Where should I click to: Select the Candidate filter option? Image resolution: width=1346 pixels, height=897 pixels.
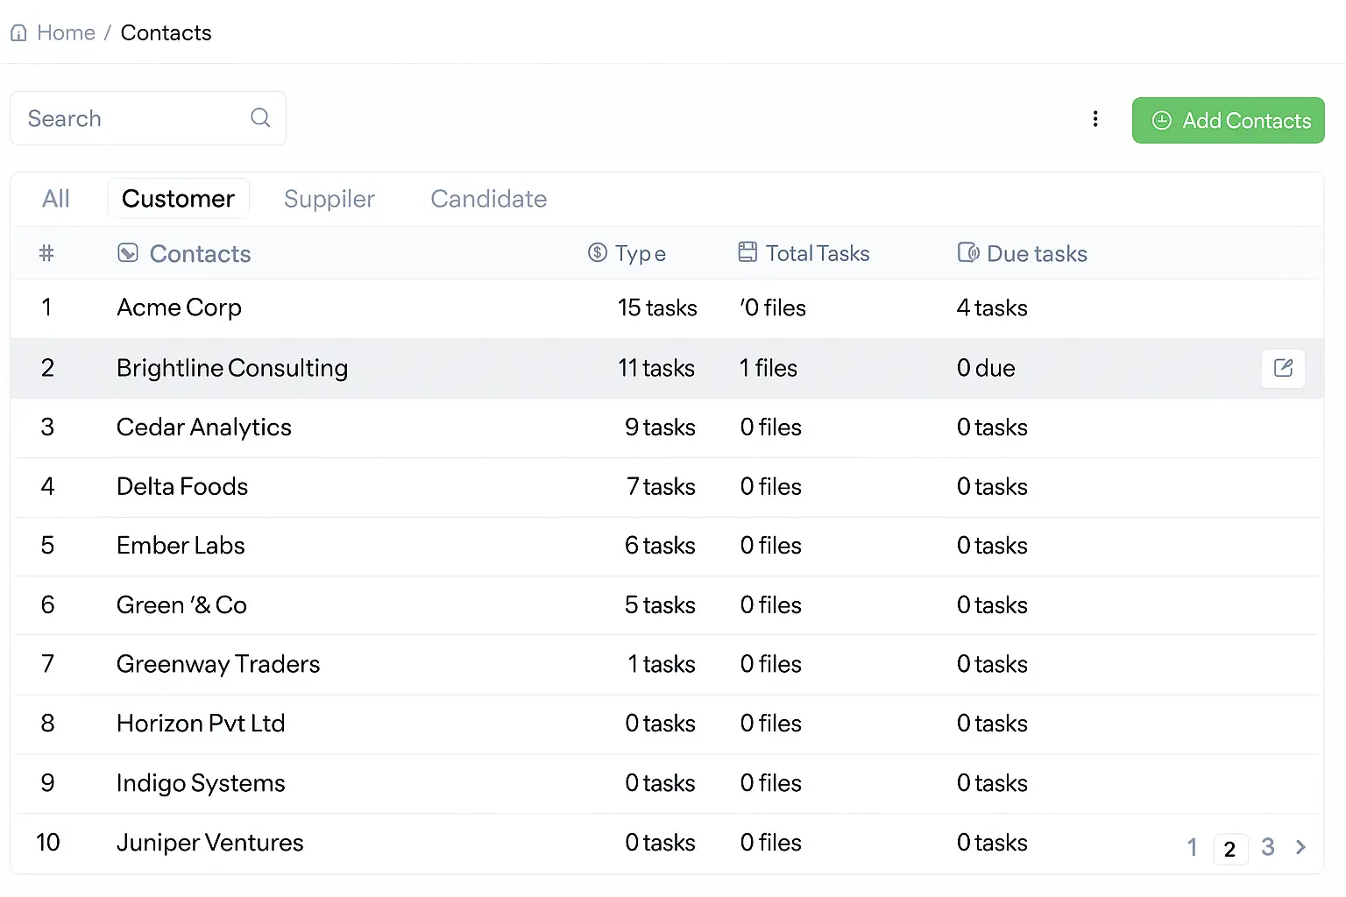tap(488, 199)
